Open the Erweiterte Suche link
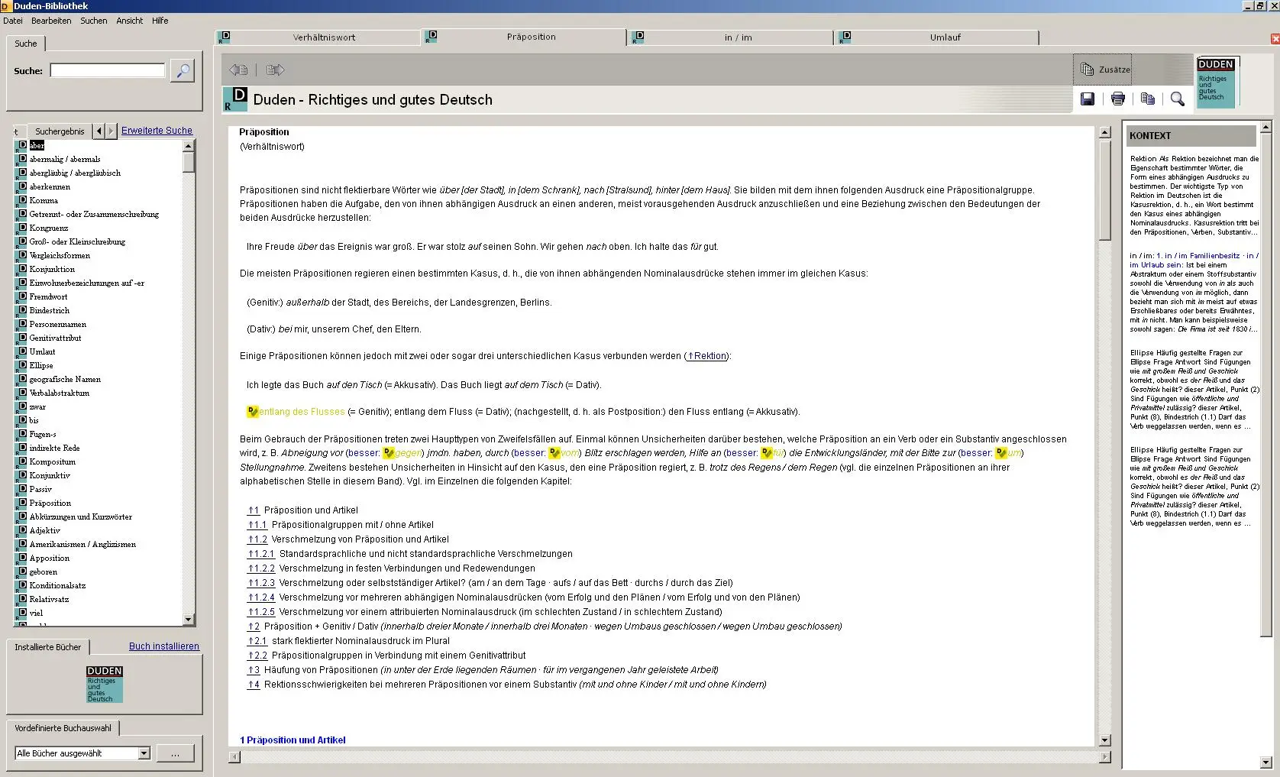Viewport: 1280px width, 777px height. tap(157, 131)
